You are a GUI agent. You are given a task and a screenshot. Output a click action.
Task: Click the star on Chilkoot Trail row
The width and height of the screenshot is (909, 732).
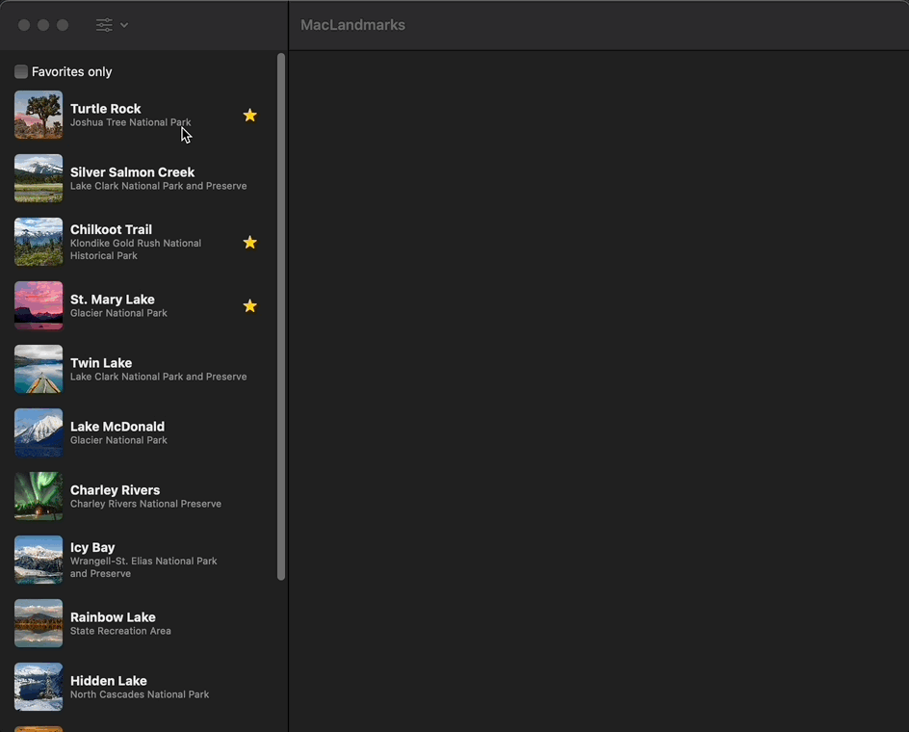pos(249,243)
